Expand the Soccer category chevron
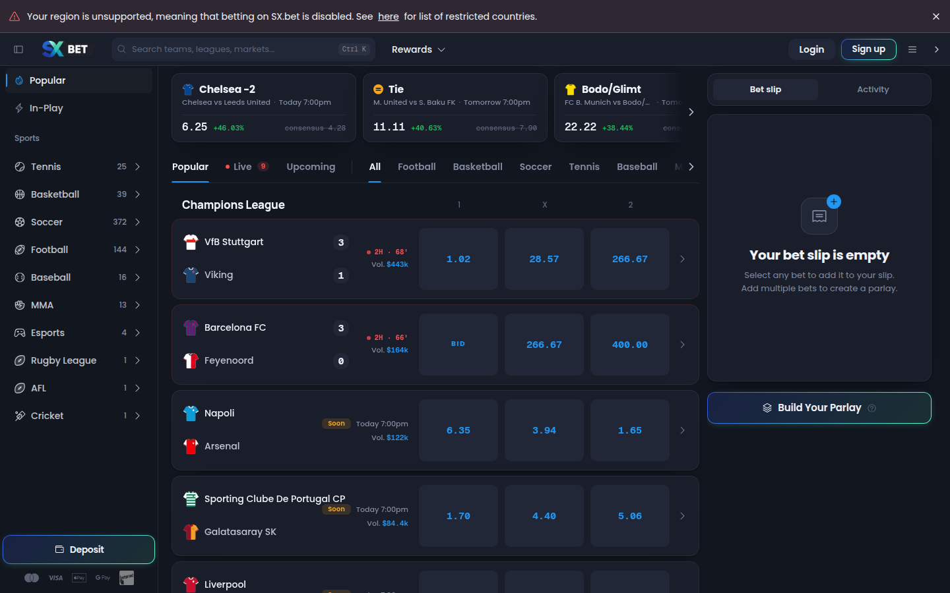Viewport: 950px width, 593px height. (x=137, y=222)
